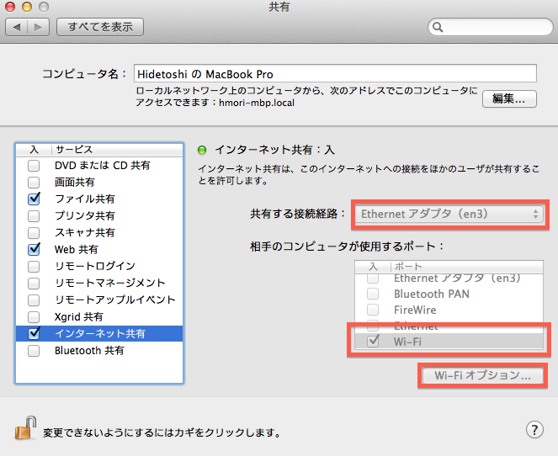Select the Bluetooth PAN port row
The width and height of the screenshot is (558, 456).
[x=449, y=294]
